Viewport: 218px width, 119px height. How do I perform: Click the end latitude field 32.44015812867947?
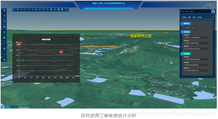(196, 65)
